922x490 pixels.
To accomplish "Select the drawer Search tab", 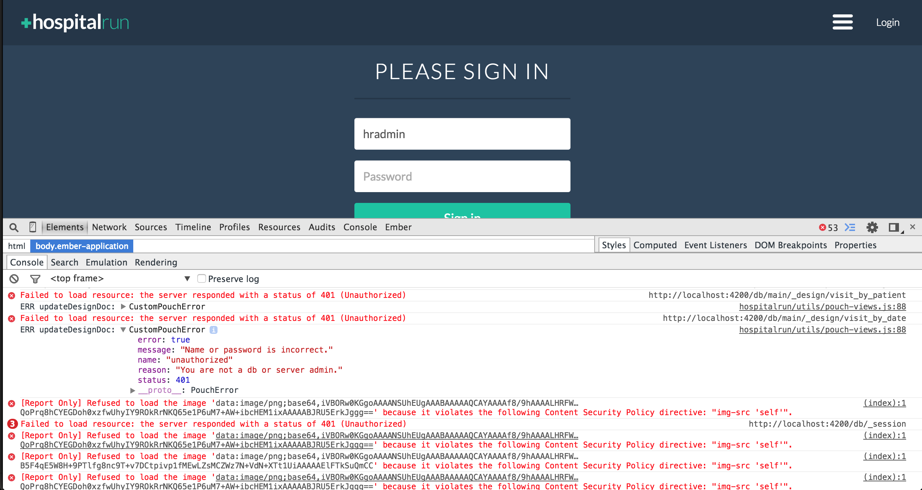I will tap(64, 262).
